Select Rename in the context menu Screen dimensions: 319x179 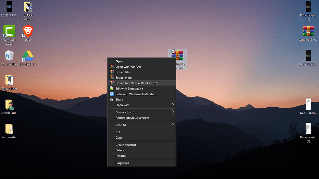click(x=142, y=156)
